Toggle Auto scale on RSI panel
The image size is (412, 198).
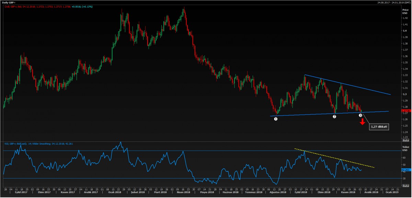tap(405, 185)
